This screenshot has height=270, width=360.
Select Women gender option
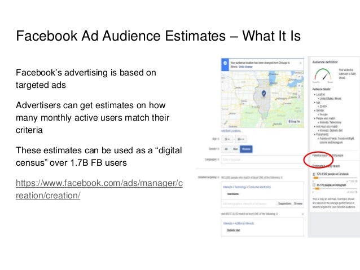point(246,149)
